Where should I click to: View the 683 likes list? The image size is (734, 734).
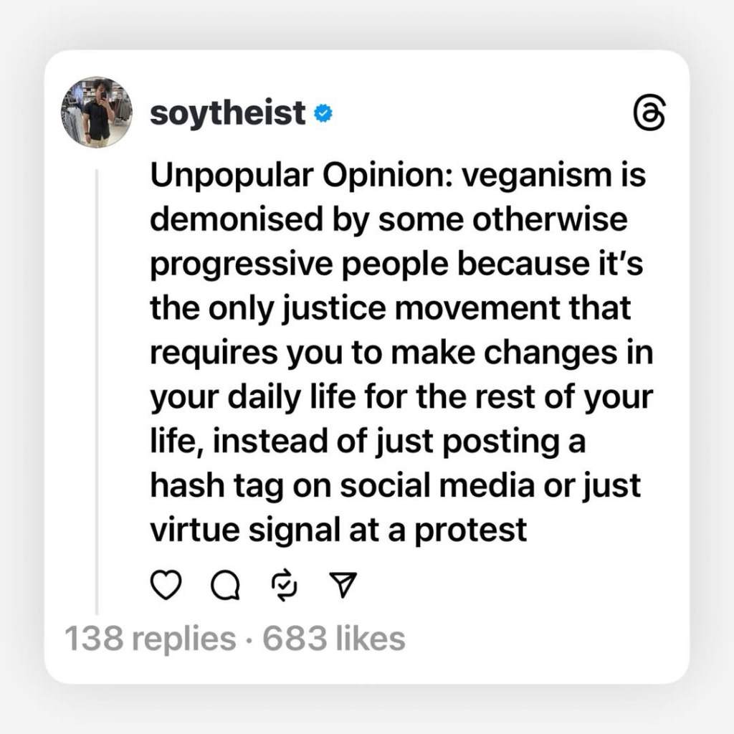(334, 638)
